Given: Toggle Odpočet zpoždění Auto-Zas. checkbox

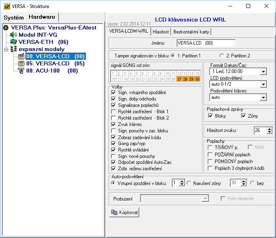Looking at the screenshot, I should tap(113, 162).
